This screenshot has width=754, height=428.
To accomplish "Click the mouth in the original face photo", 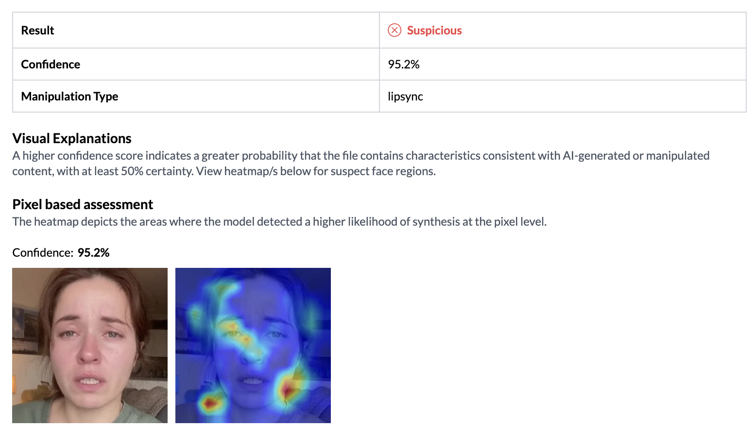I will (x=90, y=380).
